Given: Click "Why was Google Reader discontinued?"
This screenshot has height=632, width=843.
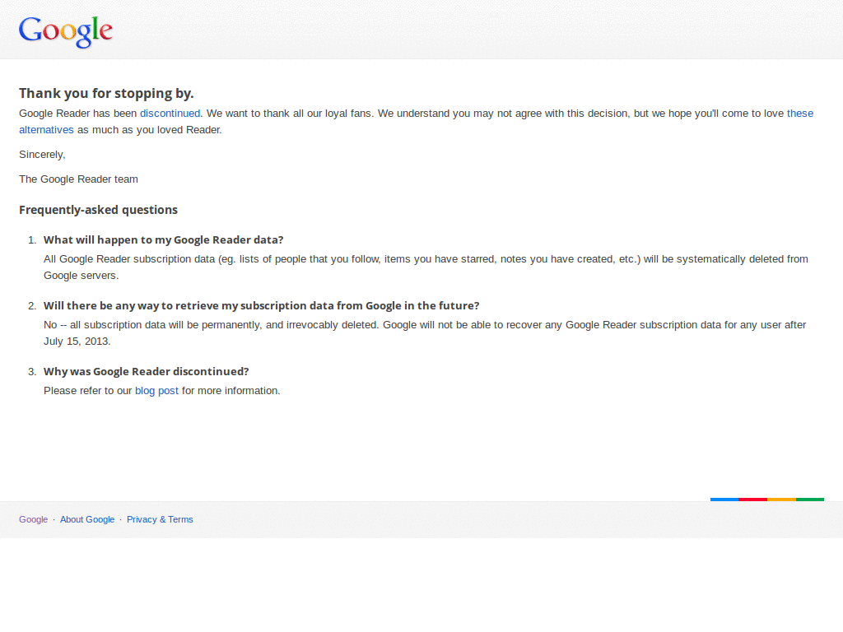Looking at the screenshot, I should coord(147,372).
